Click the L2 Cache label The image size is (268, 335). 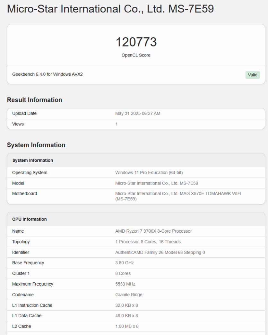22,326
